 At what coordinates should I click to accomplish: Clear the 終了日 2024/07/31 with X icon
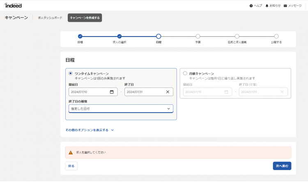pyautogui.click(x=168, y=92)
